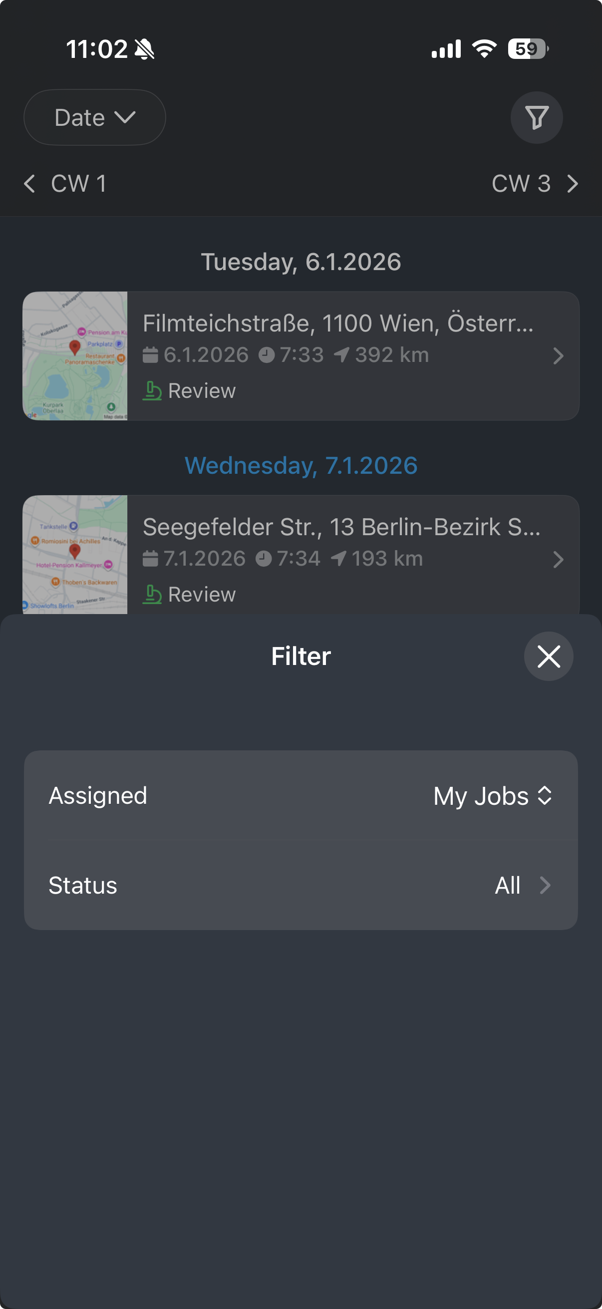Tap chevron on the Seegefelder job card

pos(558,560)
